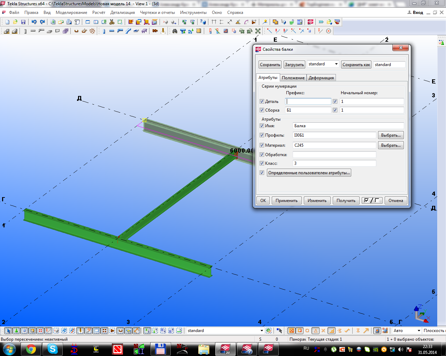446x356 pixels.
Task: Toggle the Класс checkbox
Action: pos(262,163)
